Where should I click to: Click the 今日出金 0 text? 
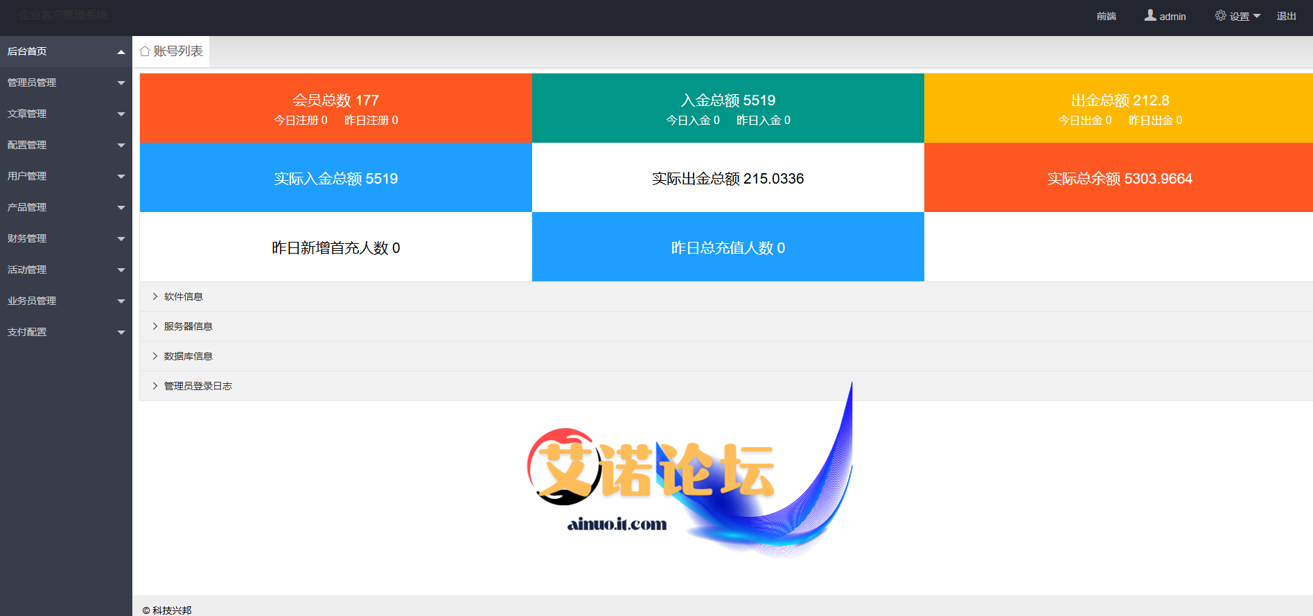pyautogui.click(x=1085, y=121)
